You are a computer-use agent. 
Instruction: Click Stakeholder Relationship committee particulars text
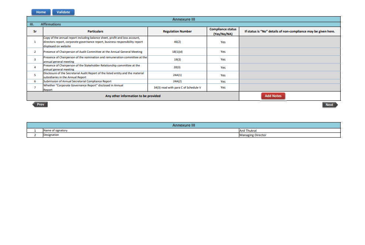coord(92,68)
